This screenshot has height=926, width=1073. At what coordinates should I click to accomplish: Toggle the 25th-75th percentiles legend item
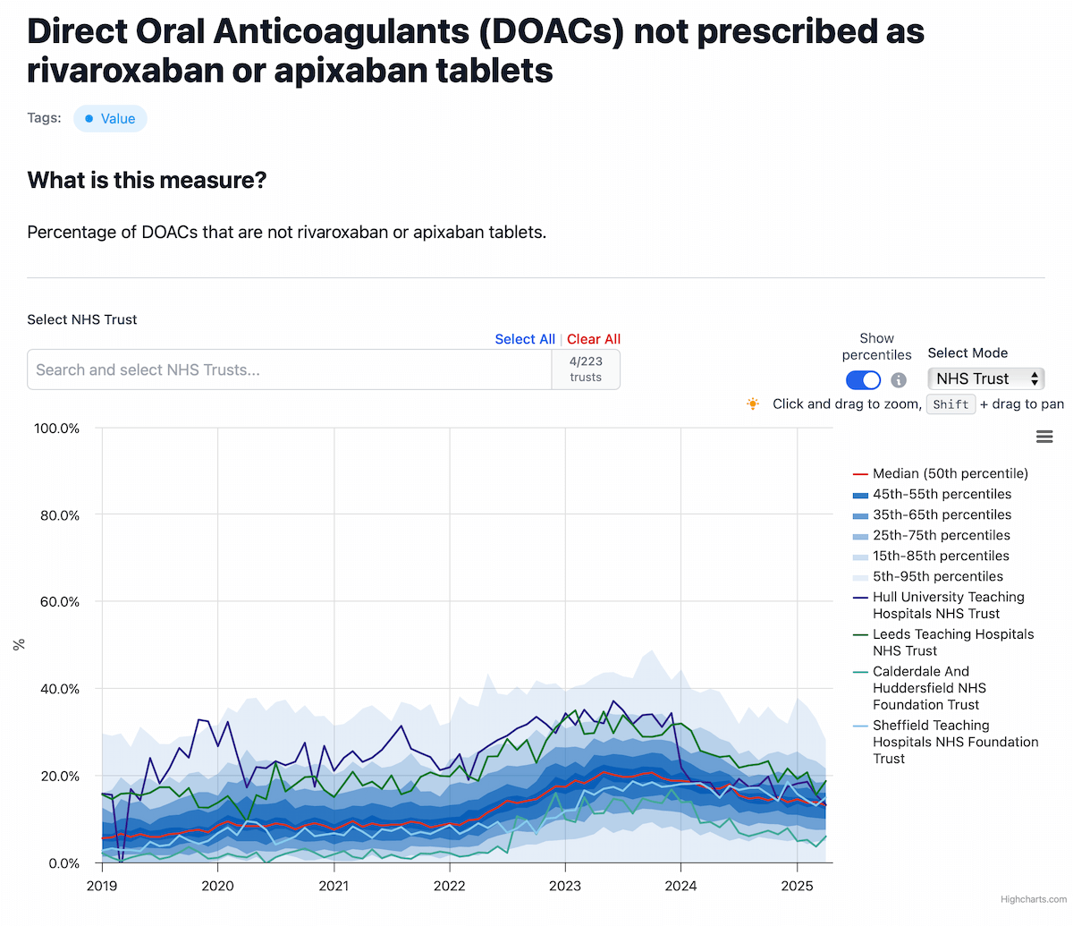(941, 535)
